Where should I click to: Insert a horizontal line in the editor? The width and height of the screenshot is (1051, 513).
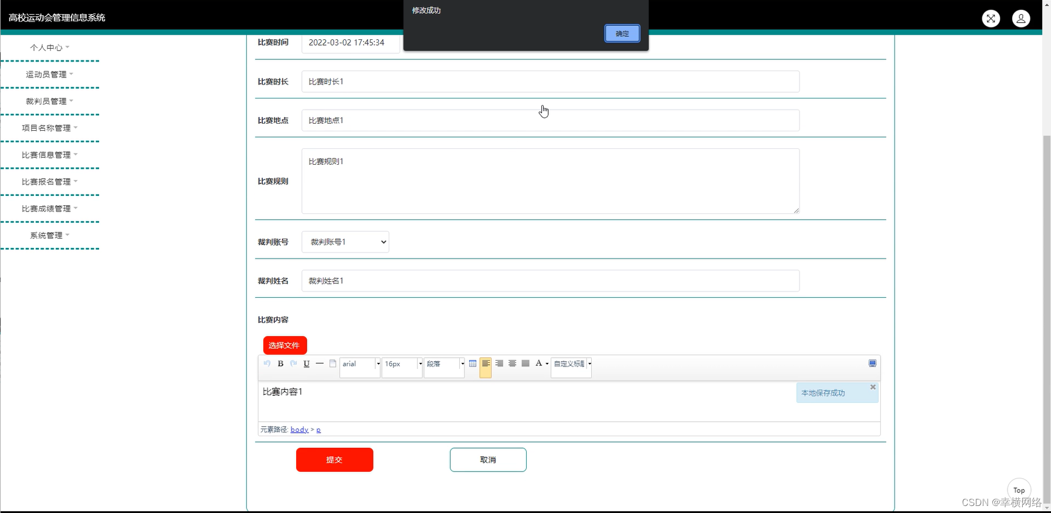click(x=320, y=363)
